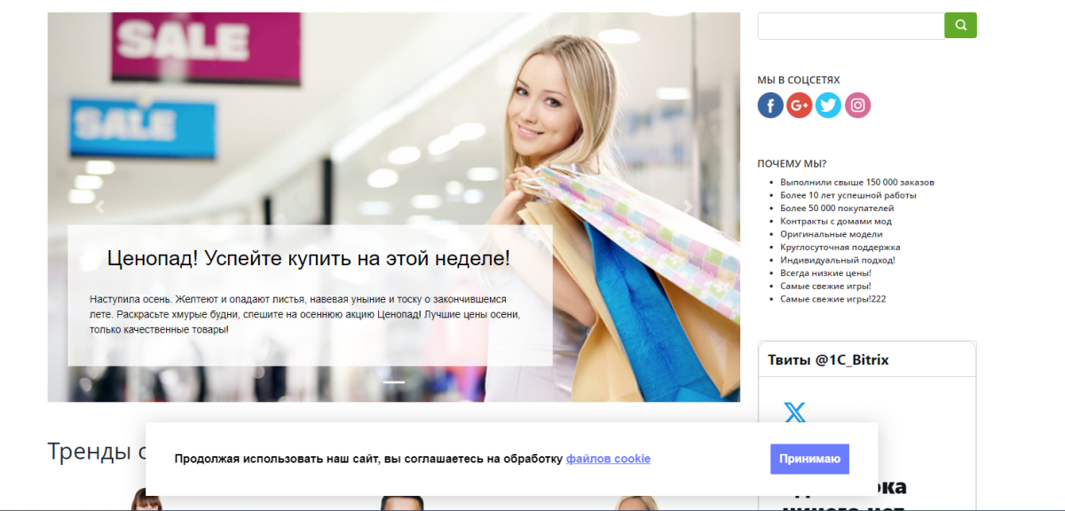Open the Google+ social icon
Viewport: 1065px width, 511px height.
(x=799, y=105)
